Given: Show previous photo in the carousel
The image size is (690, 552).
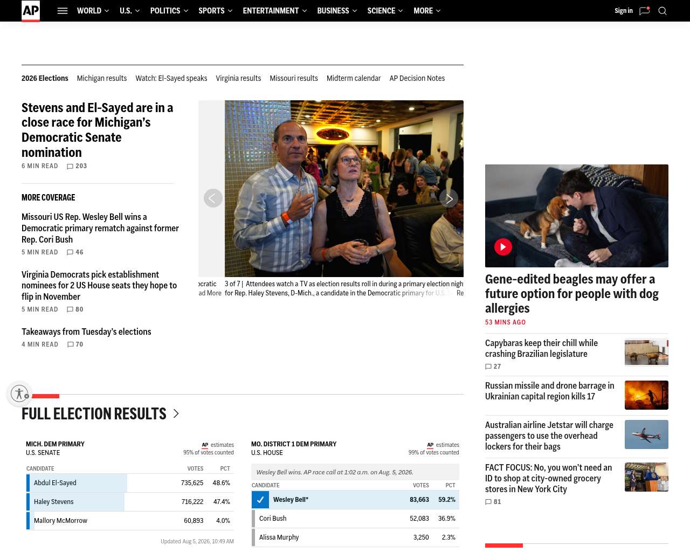Looking at the screenshot, I should click(x=213, y=198).
